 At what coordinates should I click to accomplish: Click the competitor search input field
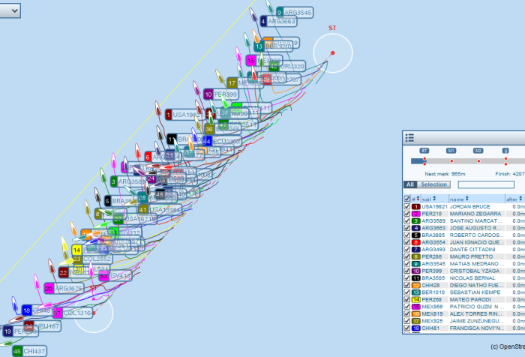486,184
